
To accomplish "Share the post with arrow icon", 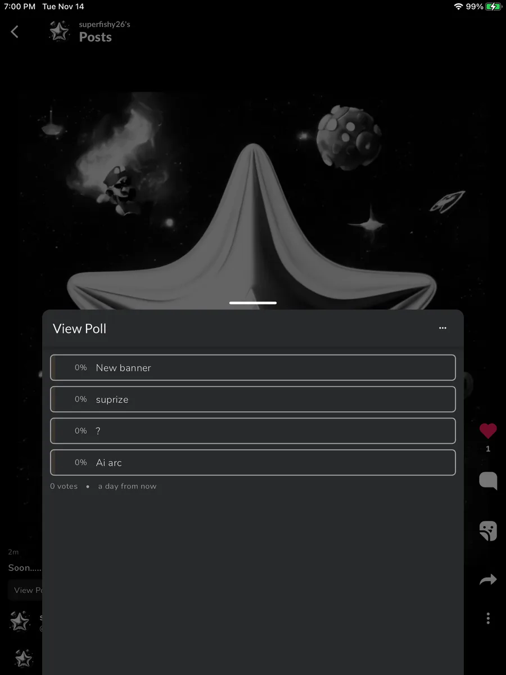I will point(488,579).
